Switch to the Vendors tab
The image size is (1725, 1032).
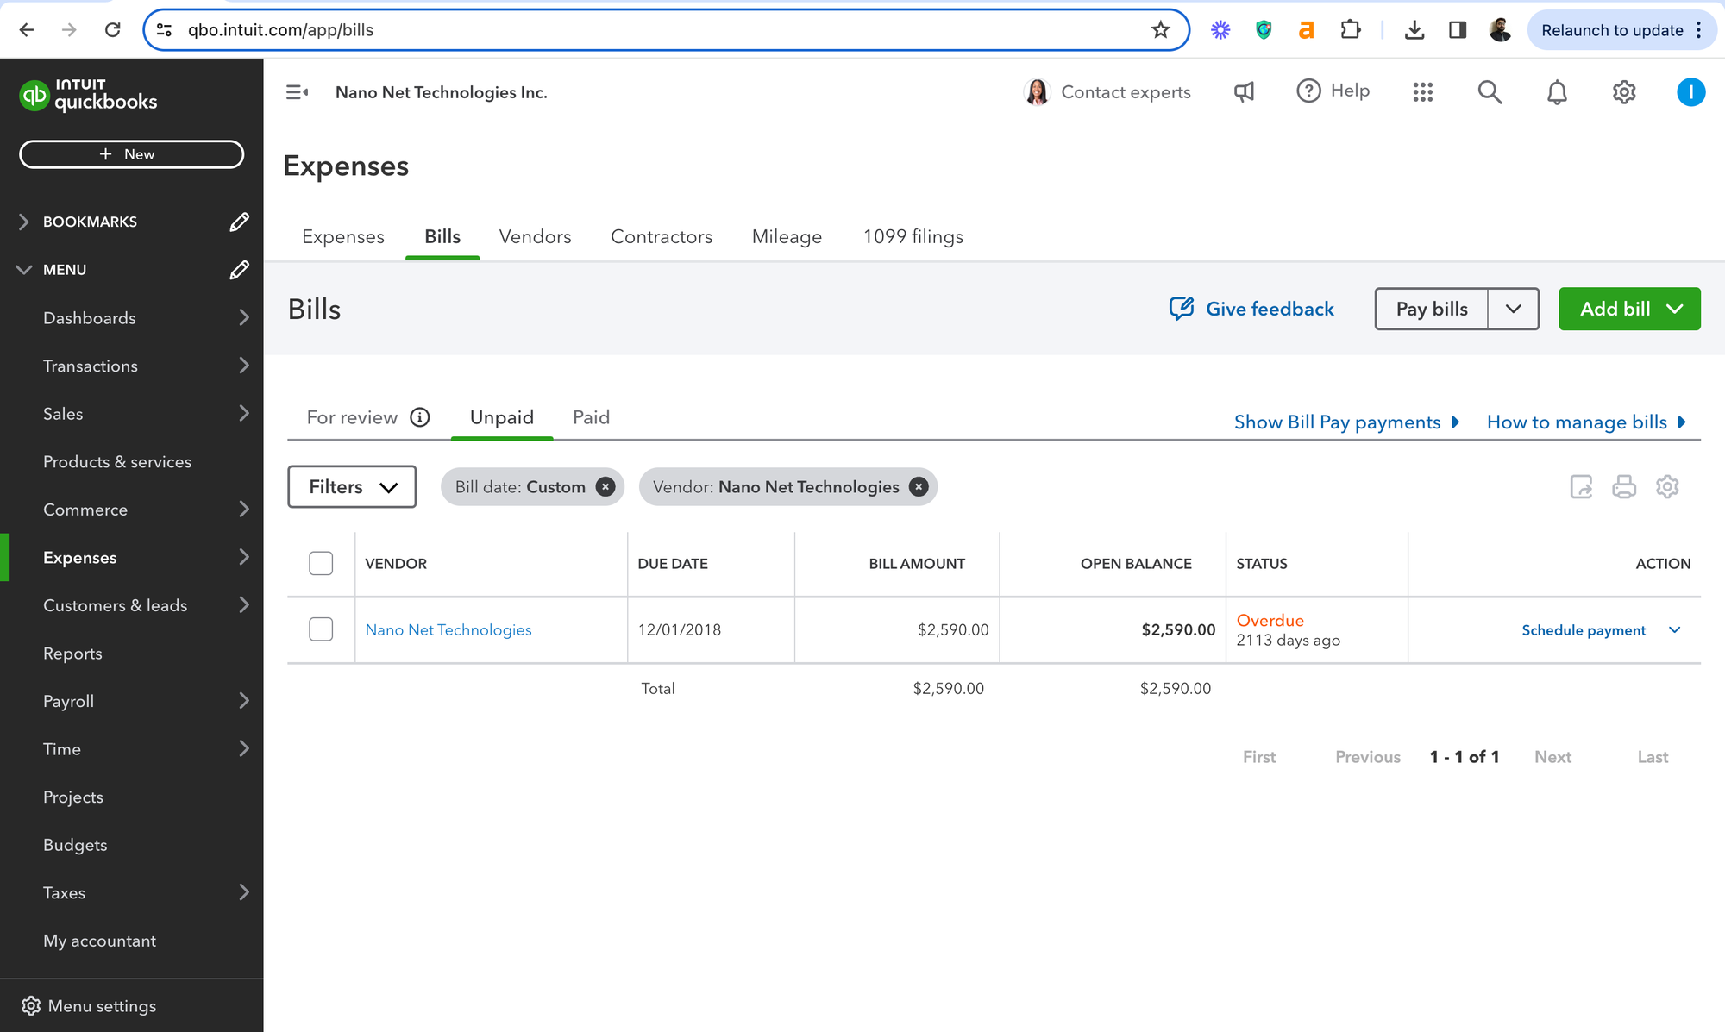tap(535, 236)
